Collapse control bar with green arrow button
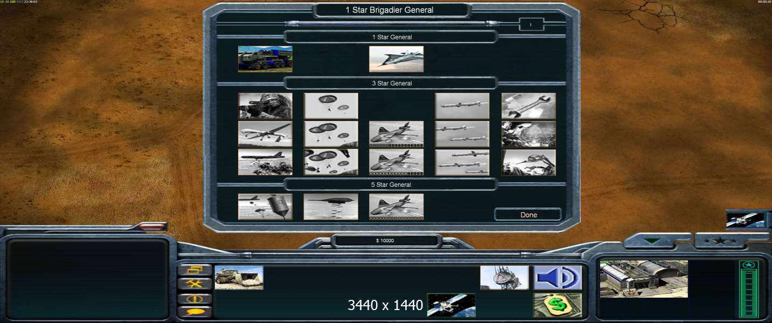The image size is (772, 323). [652, 241]
